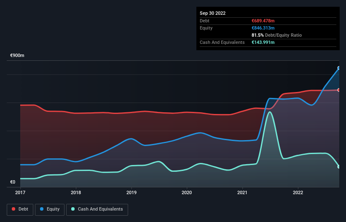Click the blue Equity endpoint marker

pyautogui.click(x=339, y=68)
